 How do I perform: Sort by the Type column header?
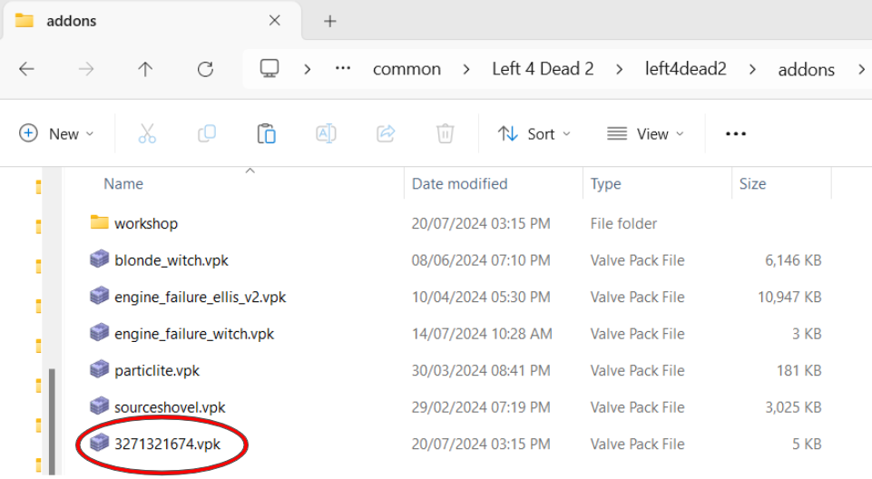pyautogui.click(x=605, y=184)
